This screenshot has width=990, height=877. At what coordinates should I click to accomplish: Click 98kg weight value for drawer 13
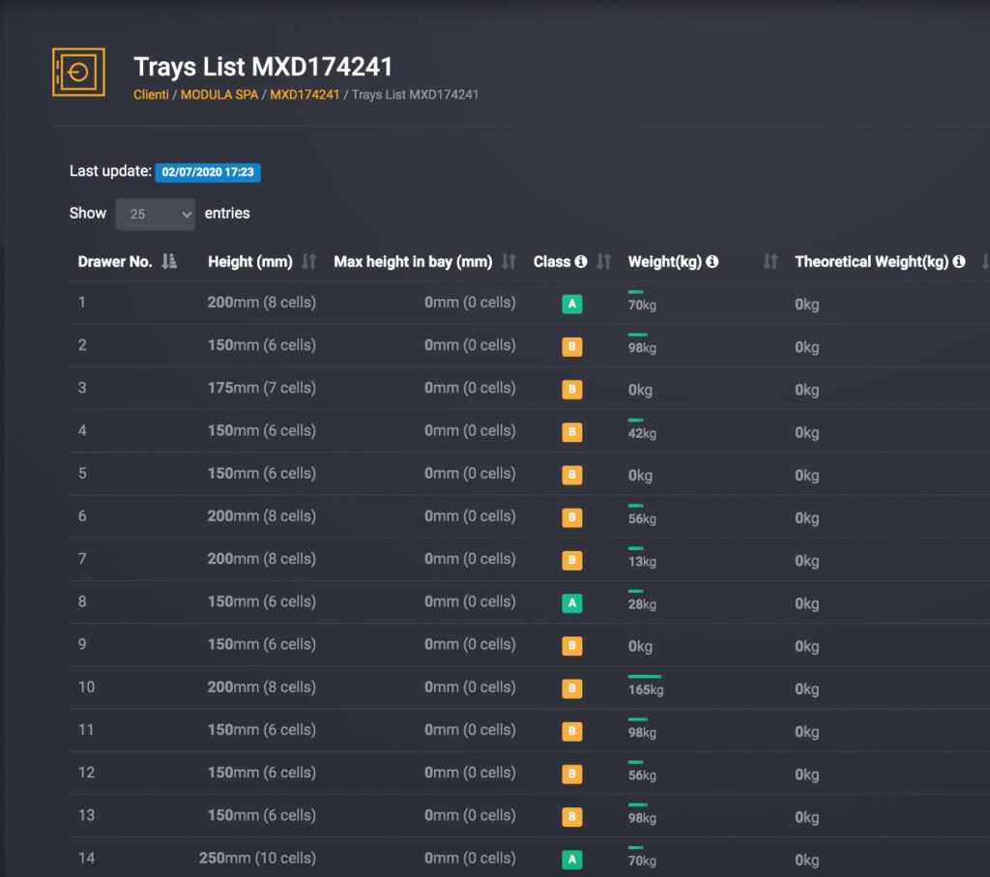pos(642,818)
